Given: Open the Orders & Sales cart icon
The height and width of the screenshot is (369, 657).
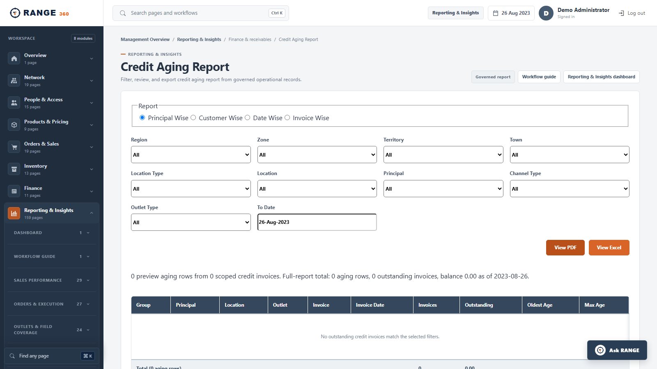Looking at the screenshot, I should point(14,147).
